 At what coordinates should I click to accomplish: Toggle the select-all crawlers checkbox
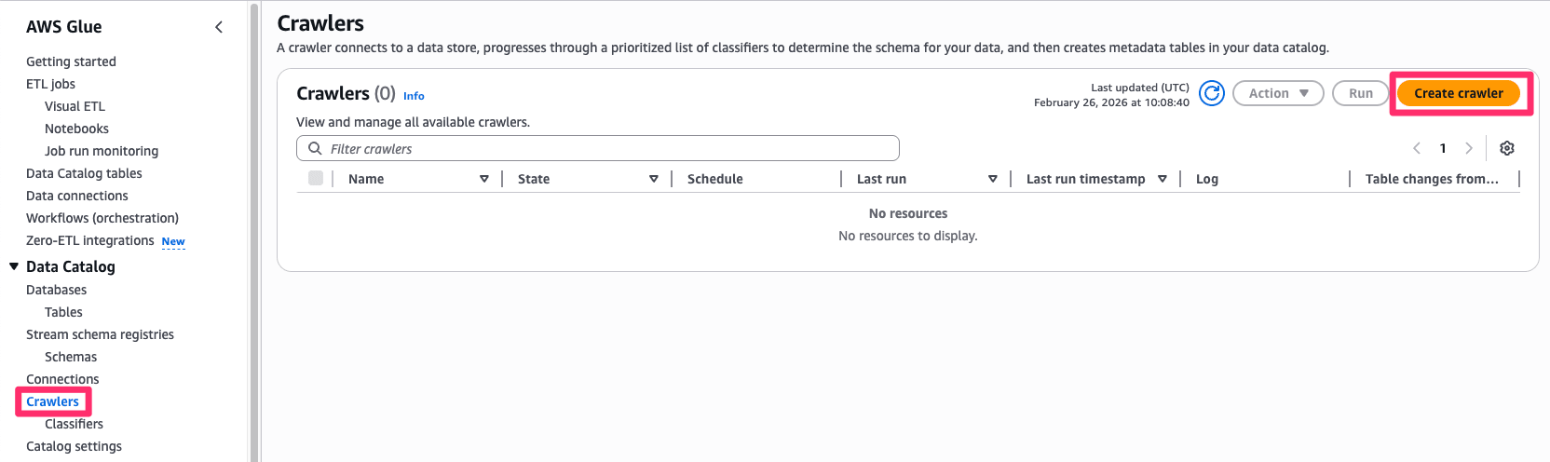pos(316,178)
